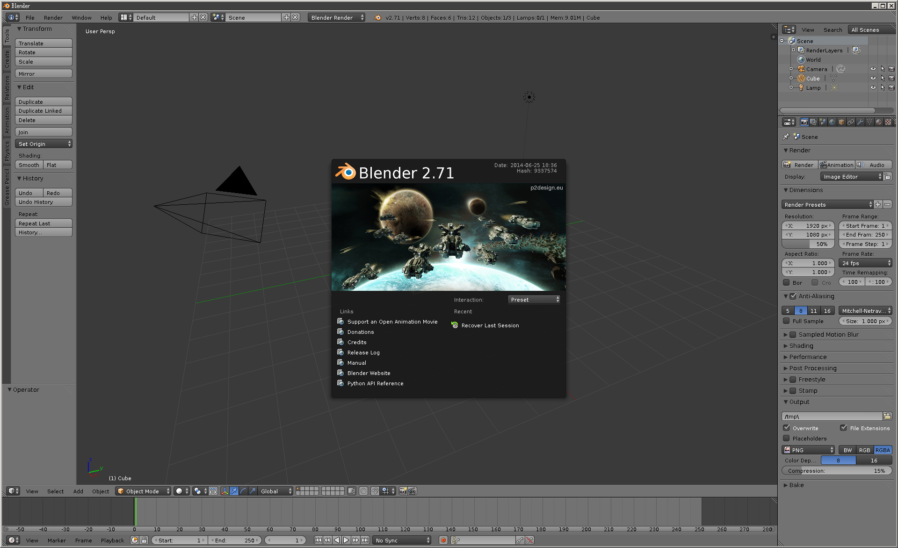Screen dimensions: 898x548
Task: Click the Play animation button
Action: pos(346,540)
